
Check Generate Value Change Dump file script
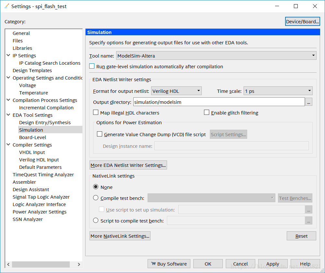coord(100,134)
